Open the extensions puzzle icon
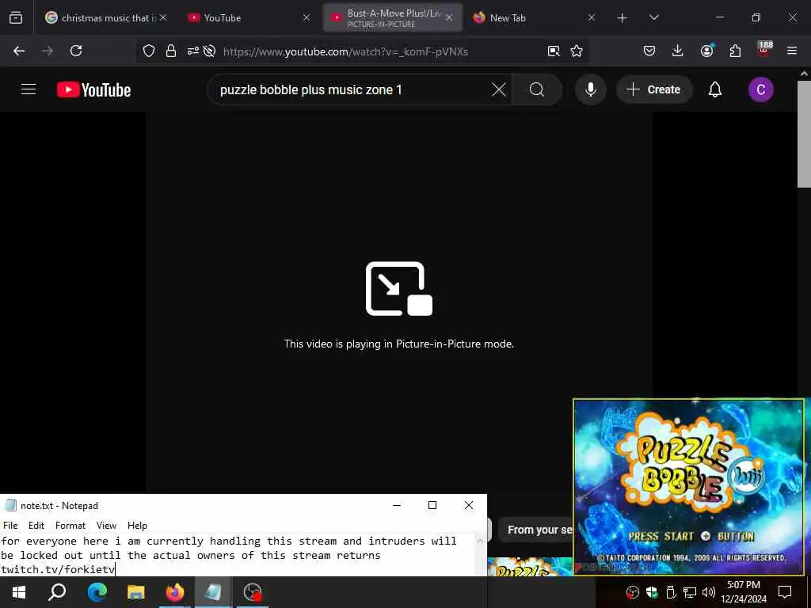 coord(735,51)
